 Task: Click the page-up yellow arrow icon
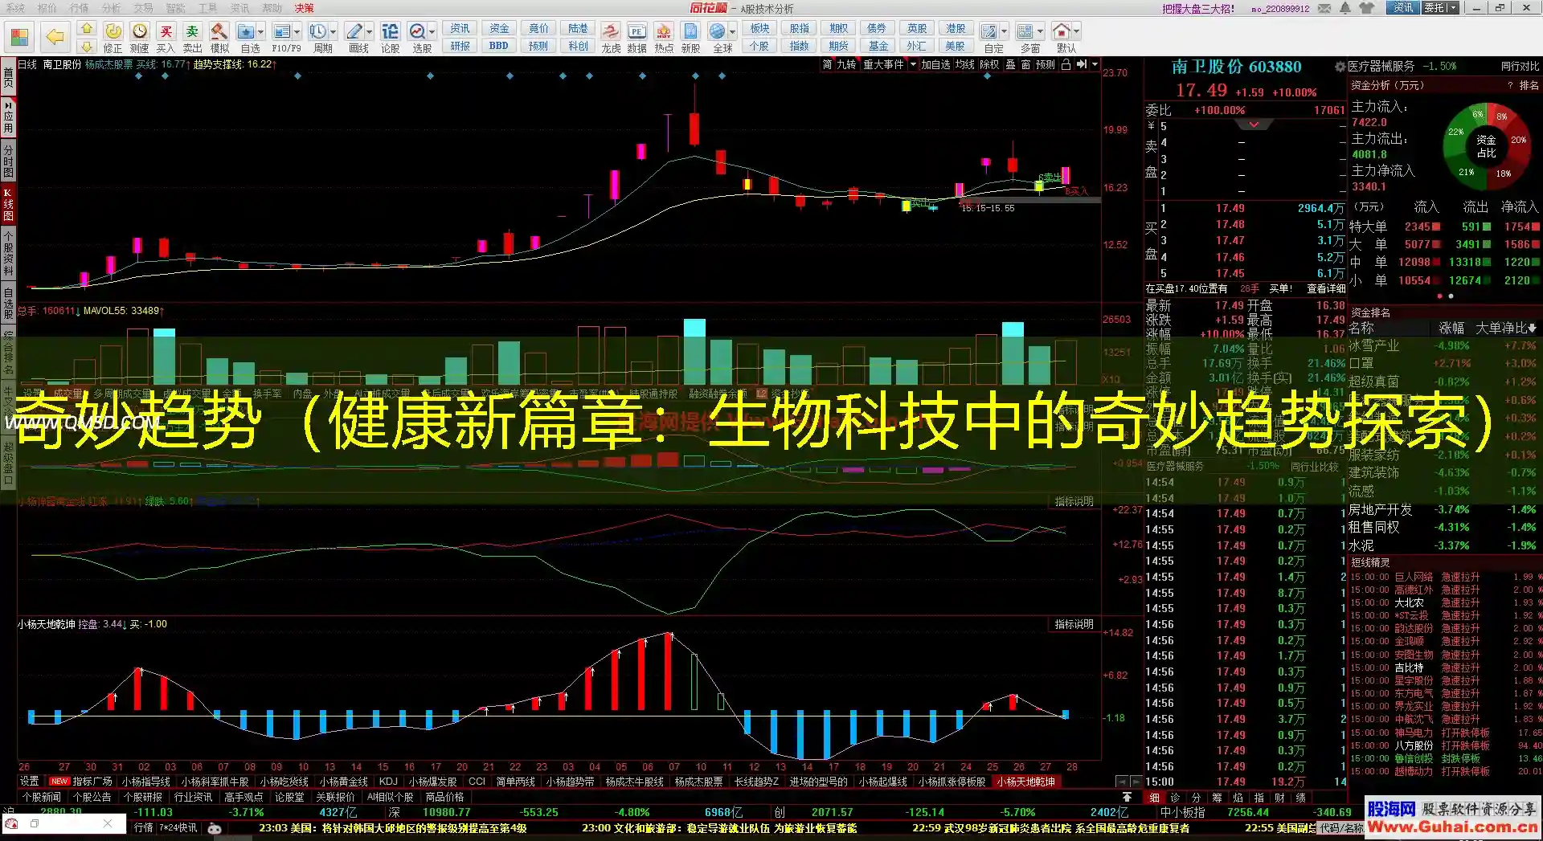tap(87, 29)
